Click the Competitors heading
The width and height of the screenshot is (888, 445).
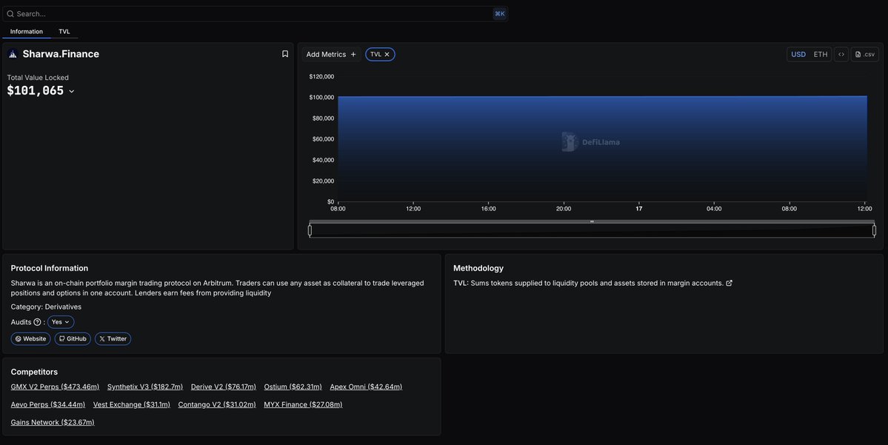click(x=34, y=372)
